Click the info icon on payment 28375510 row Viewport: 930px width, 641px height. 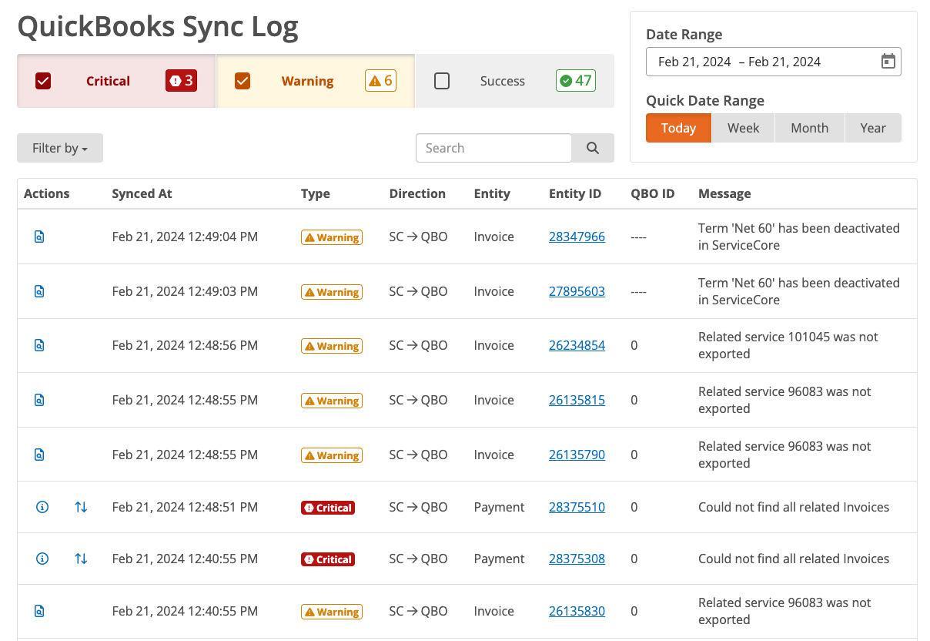coord(42,507)
